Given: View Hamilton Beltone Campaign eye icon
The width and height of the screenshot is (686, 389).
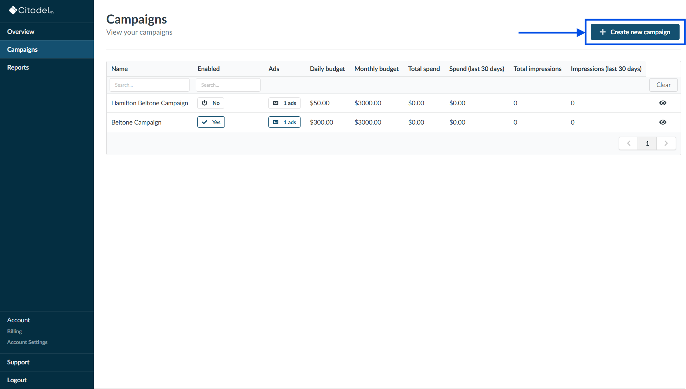Looking at the screenshot, I should pos(662,103).
